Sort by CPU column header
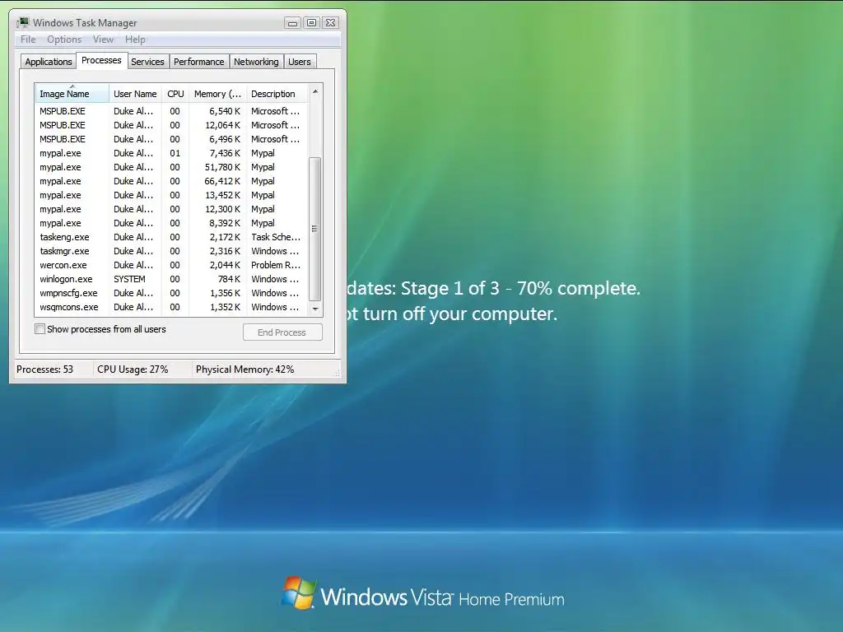The image size is (843, 632). coord(175,94)
